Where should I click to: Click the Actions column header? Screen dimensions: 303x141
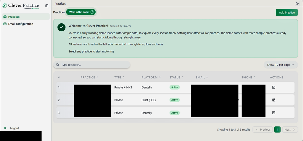(x=277, y=78)
